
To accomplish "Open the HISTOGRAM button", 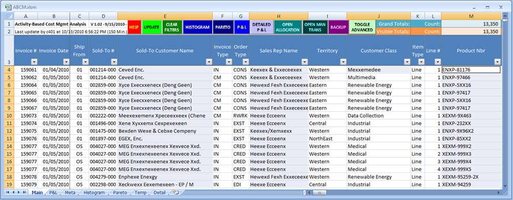I will (x=197, y=28).
